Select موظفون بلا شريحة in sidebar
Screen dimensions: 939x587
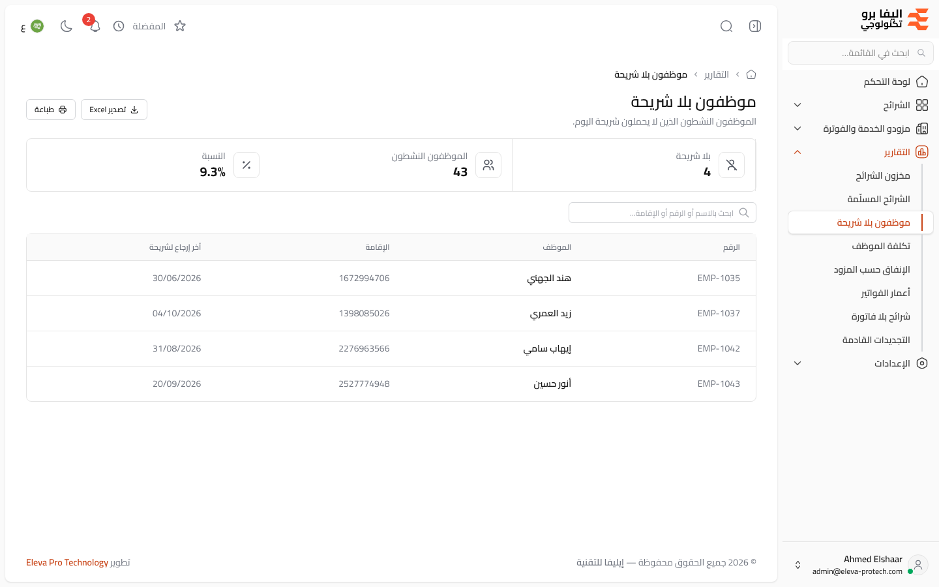click(x=861, y=222)
